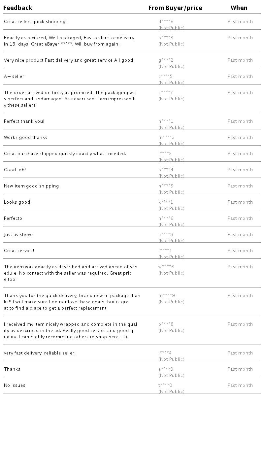Open buyer e****9 profile link
264x470 pixels.
pyautogui.click(x=166, y=369)
